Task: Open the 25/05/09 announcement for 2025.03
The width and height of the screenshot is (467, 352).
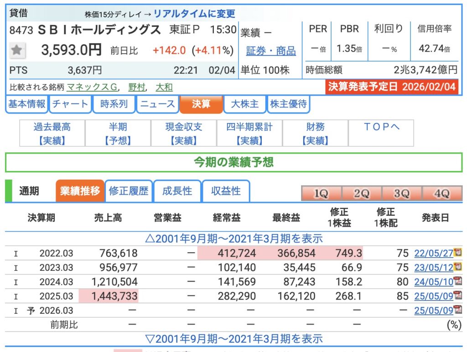Action: tap(433, 296)
